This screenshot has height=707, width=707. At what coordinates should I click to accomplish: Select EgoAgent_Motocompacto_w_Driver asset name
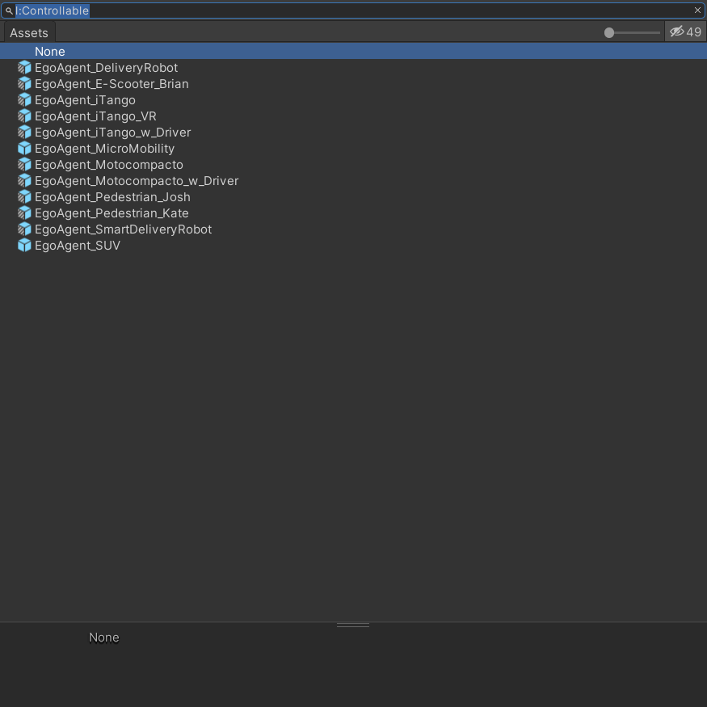pos(137,181)
